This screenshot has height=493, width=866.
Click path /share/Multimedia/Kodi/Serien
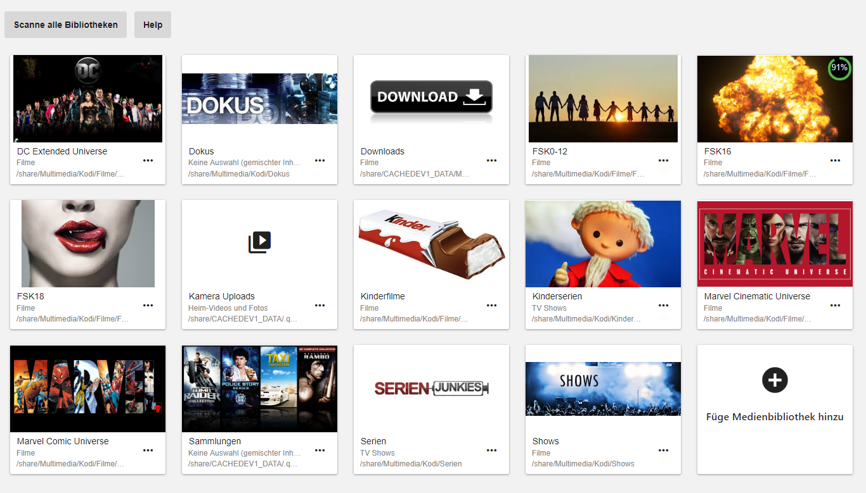click(x=411, y=464)
